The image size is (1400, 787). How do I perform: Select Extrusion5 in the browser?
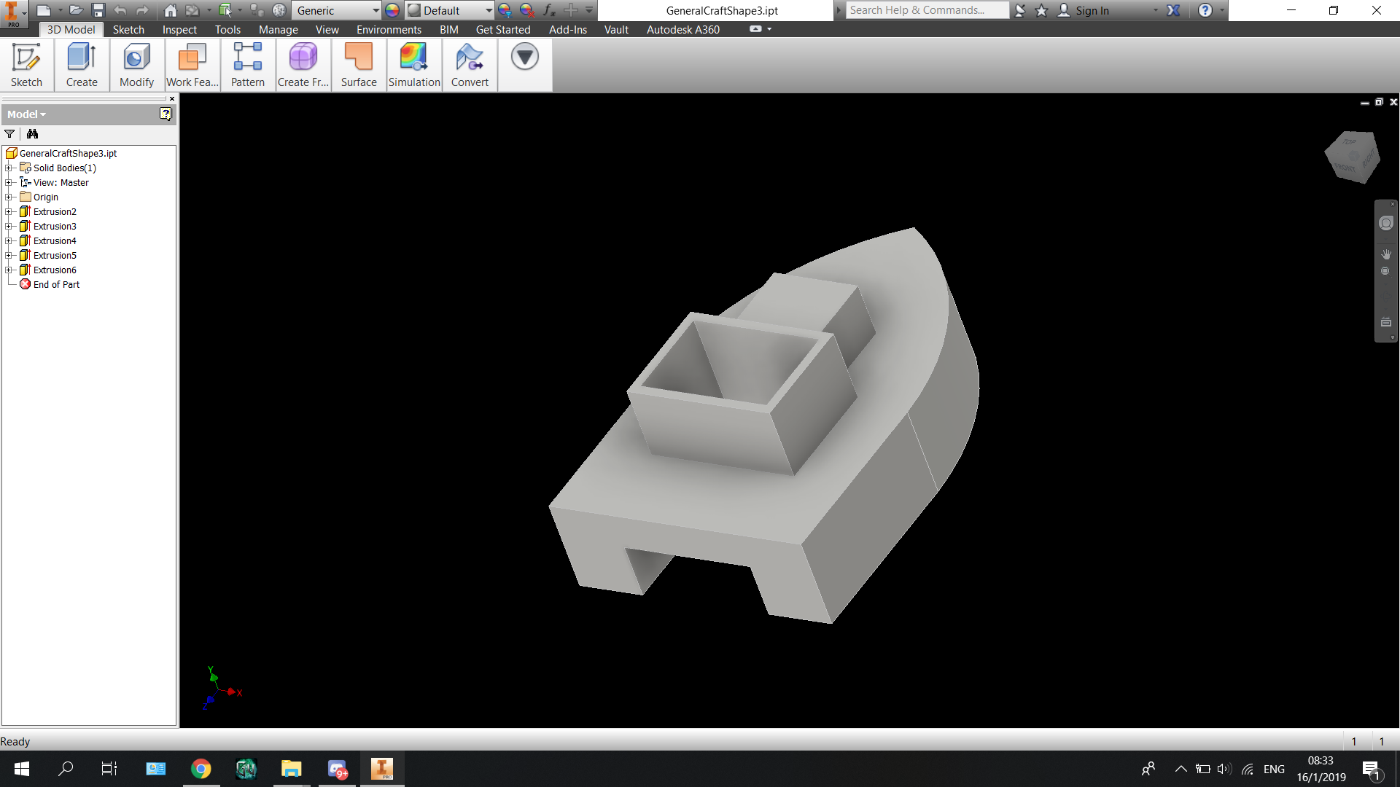55,256
